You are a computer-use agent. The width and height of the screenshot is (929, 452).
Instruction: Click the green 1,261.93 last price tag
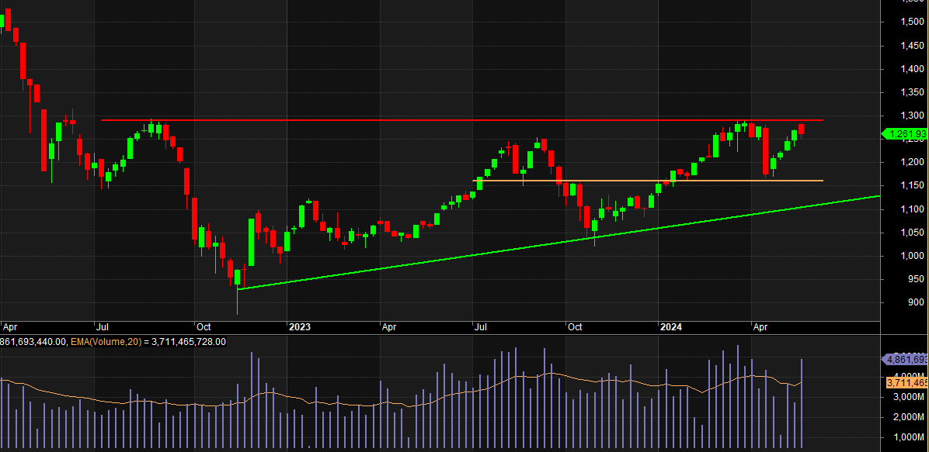905,134
